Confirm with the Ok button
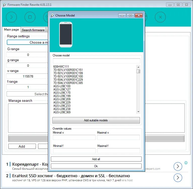193x189 pixels. [x=96, y=166]
